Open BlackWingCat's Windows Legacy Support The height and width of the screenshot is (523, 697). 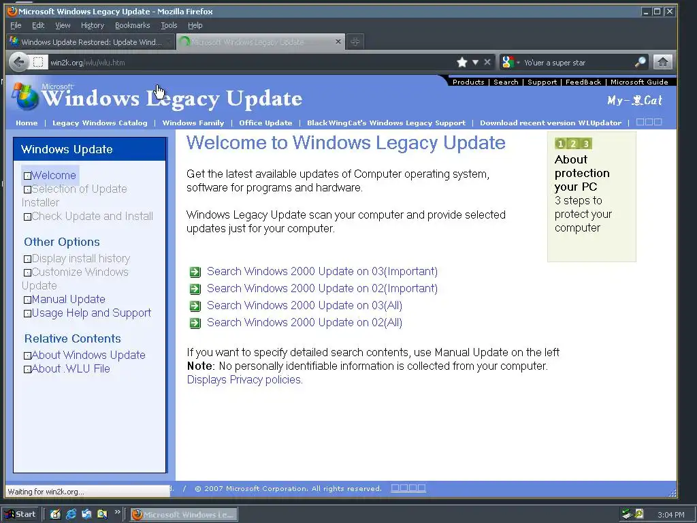(386, 123)
